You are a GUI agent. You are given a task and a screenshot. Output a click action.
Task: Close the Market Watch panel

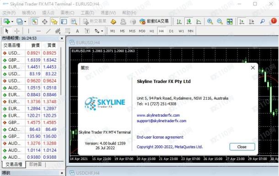click(x=62, y=38)
